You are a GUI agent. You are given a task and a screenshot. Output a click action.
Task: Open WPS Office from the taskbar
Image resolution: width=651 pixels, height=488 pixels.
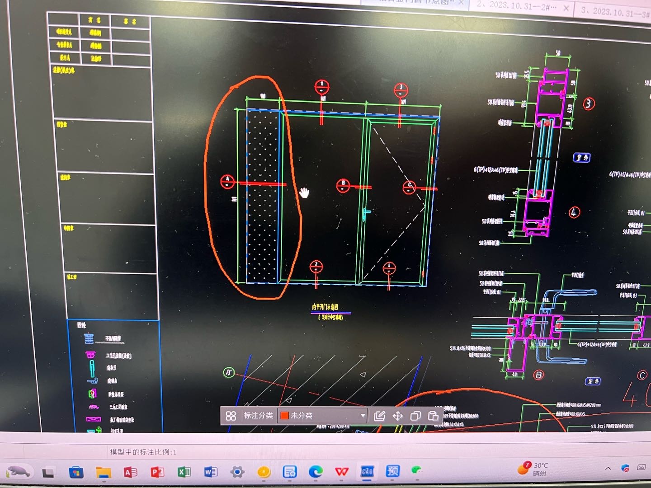coord(341,472)
